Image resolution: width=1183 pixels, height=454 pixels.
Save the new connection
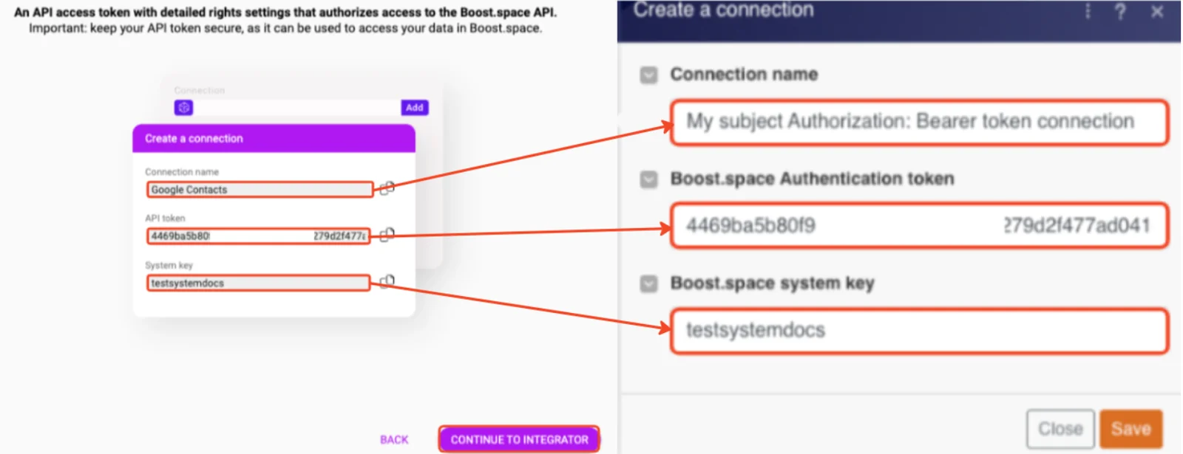pos(1131,429)
